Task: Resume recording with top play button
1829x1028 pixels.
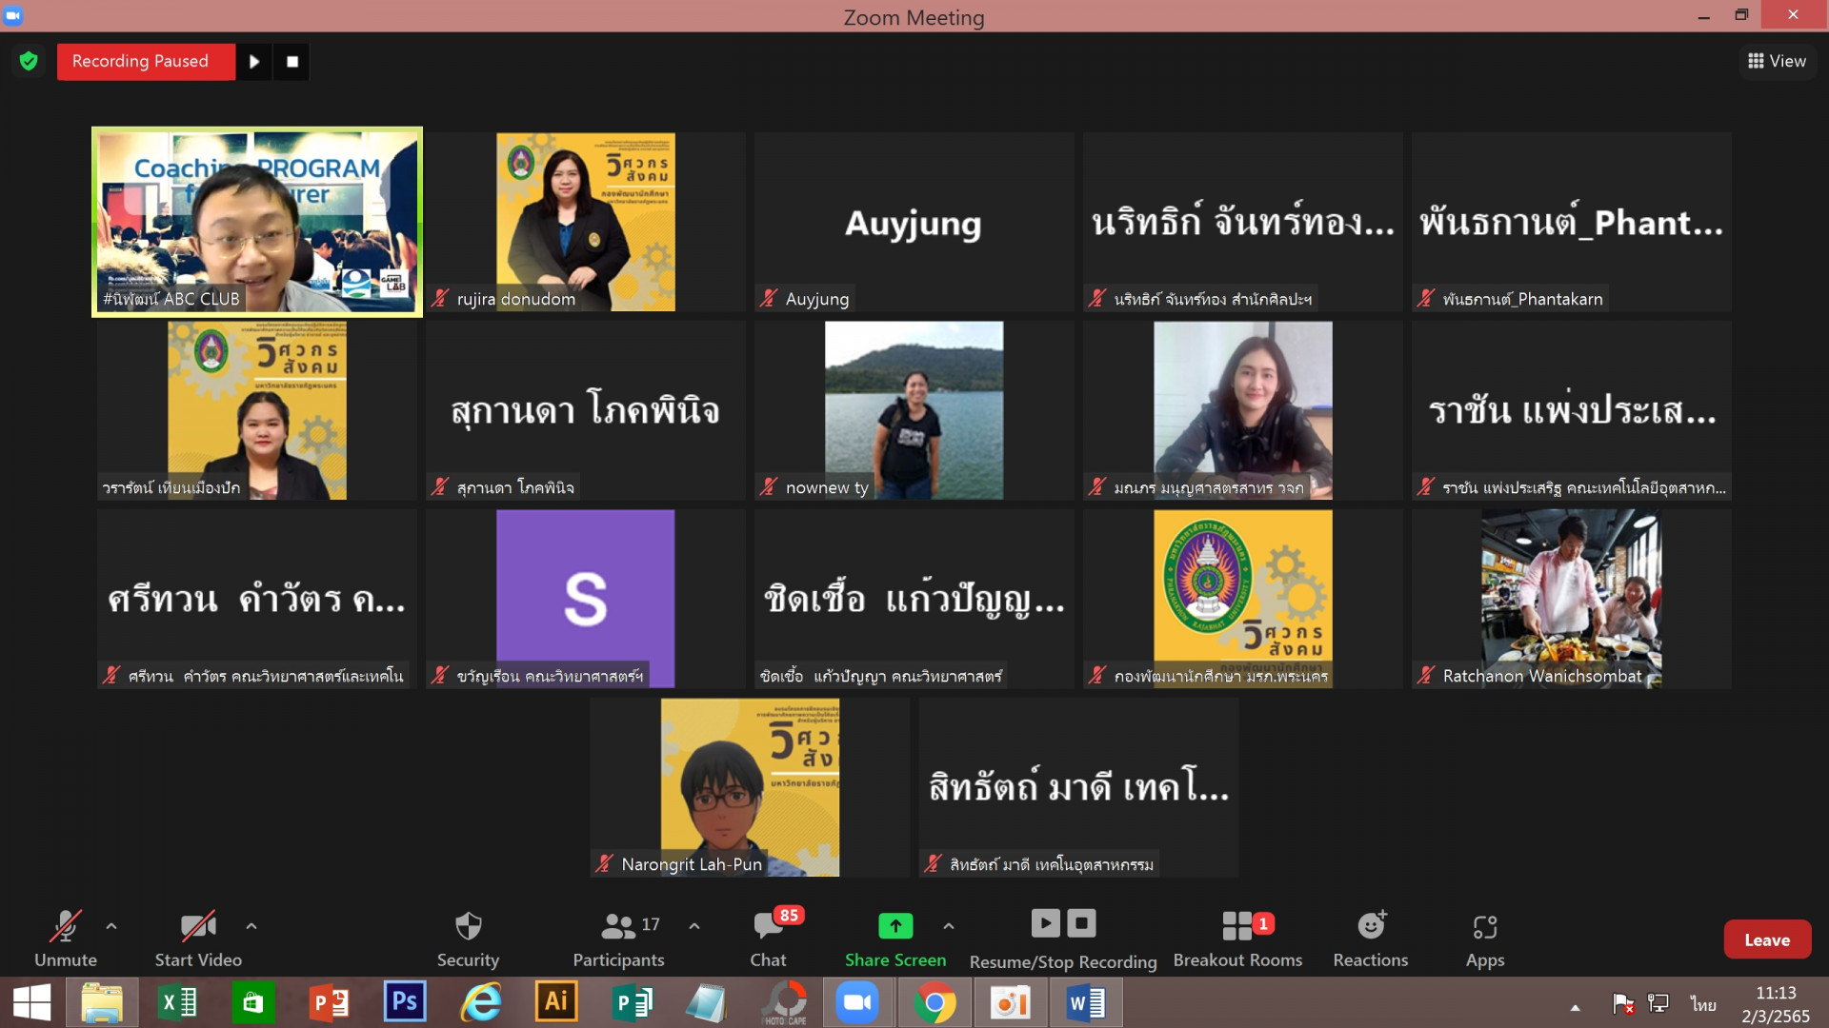Action: click(x=254, y=61)
